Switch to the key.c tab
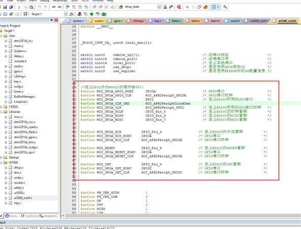This screenshot has height=229, width=301. coord(156,21)
